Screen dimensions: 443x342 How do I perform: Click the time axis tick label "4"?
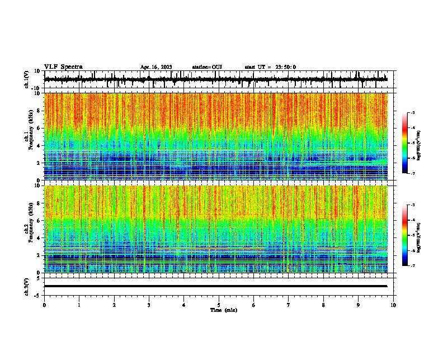[184, 305]
